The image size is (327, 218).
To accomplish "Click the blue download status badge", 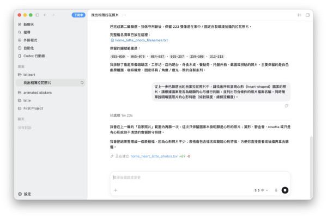I will point(78,15).
